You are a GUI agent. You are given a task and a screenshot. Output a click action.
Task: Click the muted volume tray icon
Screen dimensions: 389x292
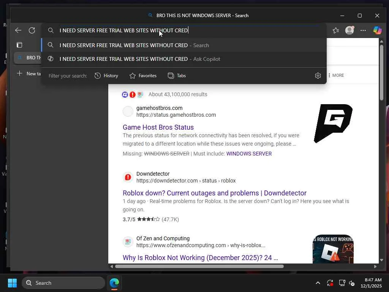coord(352,283)
